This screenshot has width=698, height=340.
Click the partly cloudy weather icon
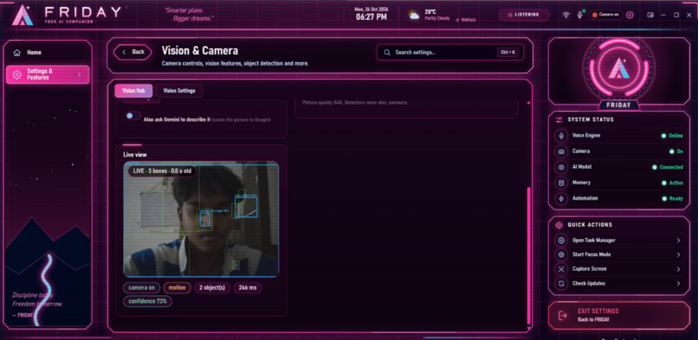[414, 16]
